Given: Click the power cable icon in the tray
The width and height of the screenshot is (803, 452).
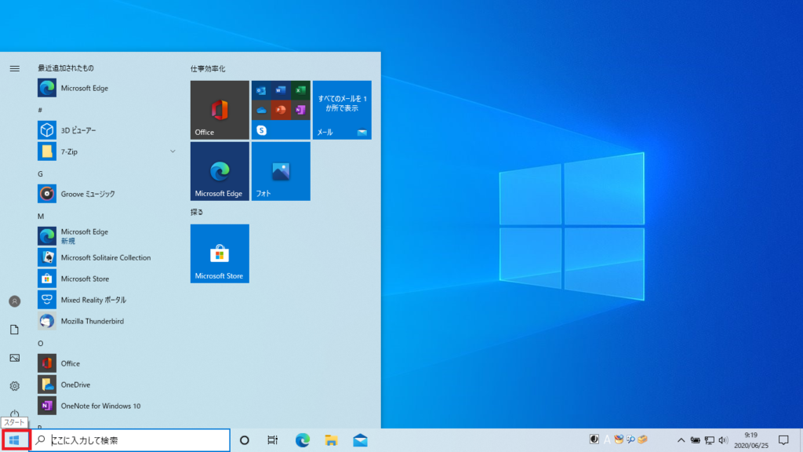Looking at the screenshot, I should click(695, 440).
